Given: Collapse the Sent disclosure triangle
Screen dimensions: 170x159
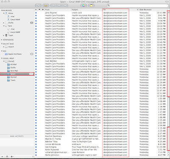Looking at the screenshot, I should pos(4,26).
